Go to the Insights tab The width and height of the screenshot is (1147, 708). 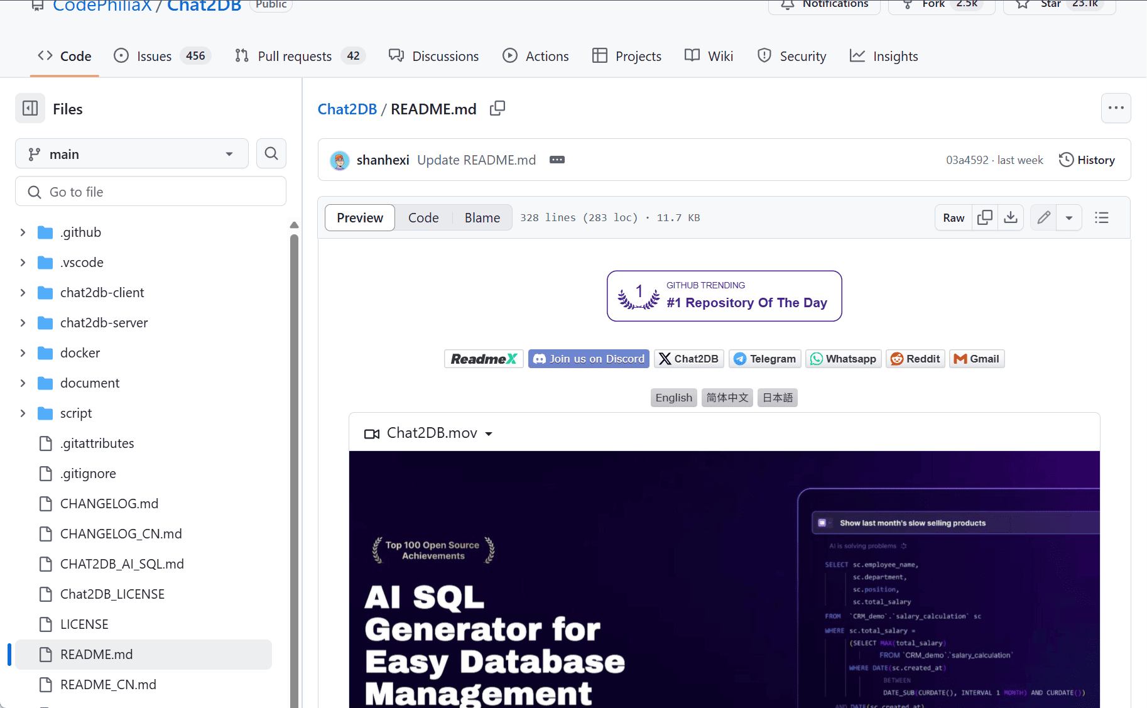click(884, 56)
